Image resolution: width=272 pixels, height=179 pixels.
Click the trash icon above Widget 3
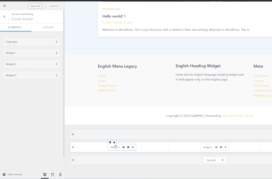(114, 142)
